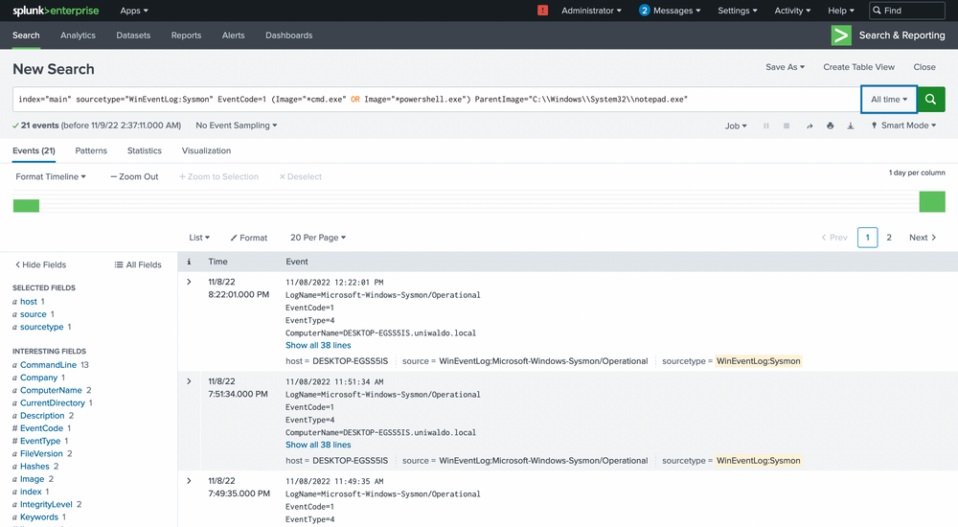The height and width of the screenshot is (527, 958).
Task: Click the share job arrow icon
Action: click(x=810, y=126)
